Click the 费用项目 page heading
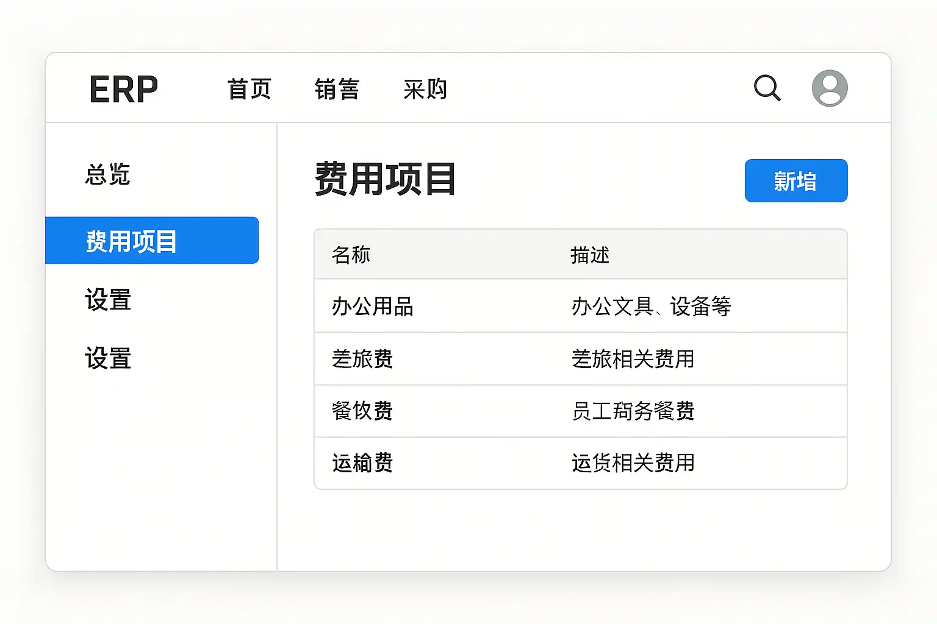This screenshot has height=624, width=937. [x=385, y=179]
